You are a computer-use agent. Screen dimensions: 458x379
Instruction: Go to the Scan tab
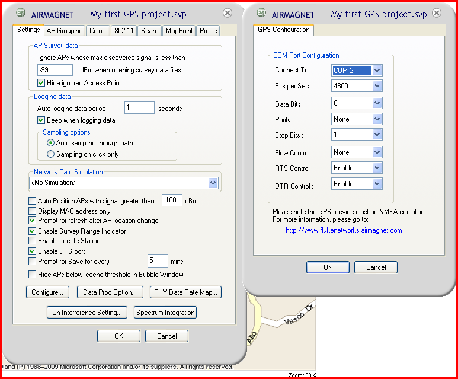[x=149, y=31]
